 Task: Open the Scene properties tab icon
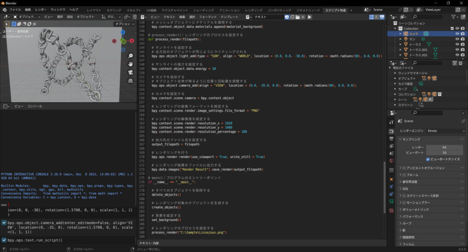pyautogui.click(x=391, y=153)
